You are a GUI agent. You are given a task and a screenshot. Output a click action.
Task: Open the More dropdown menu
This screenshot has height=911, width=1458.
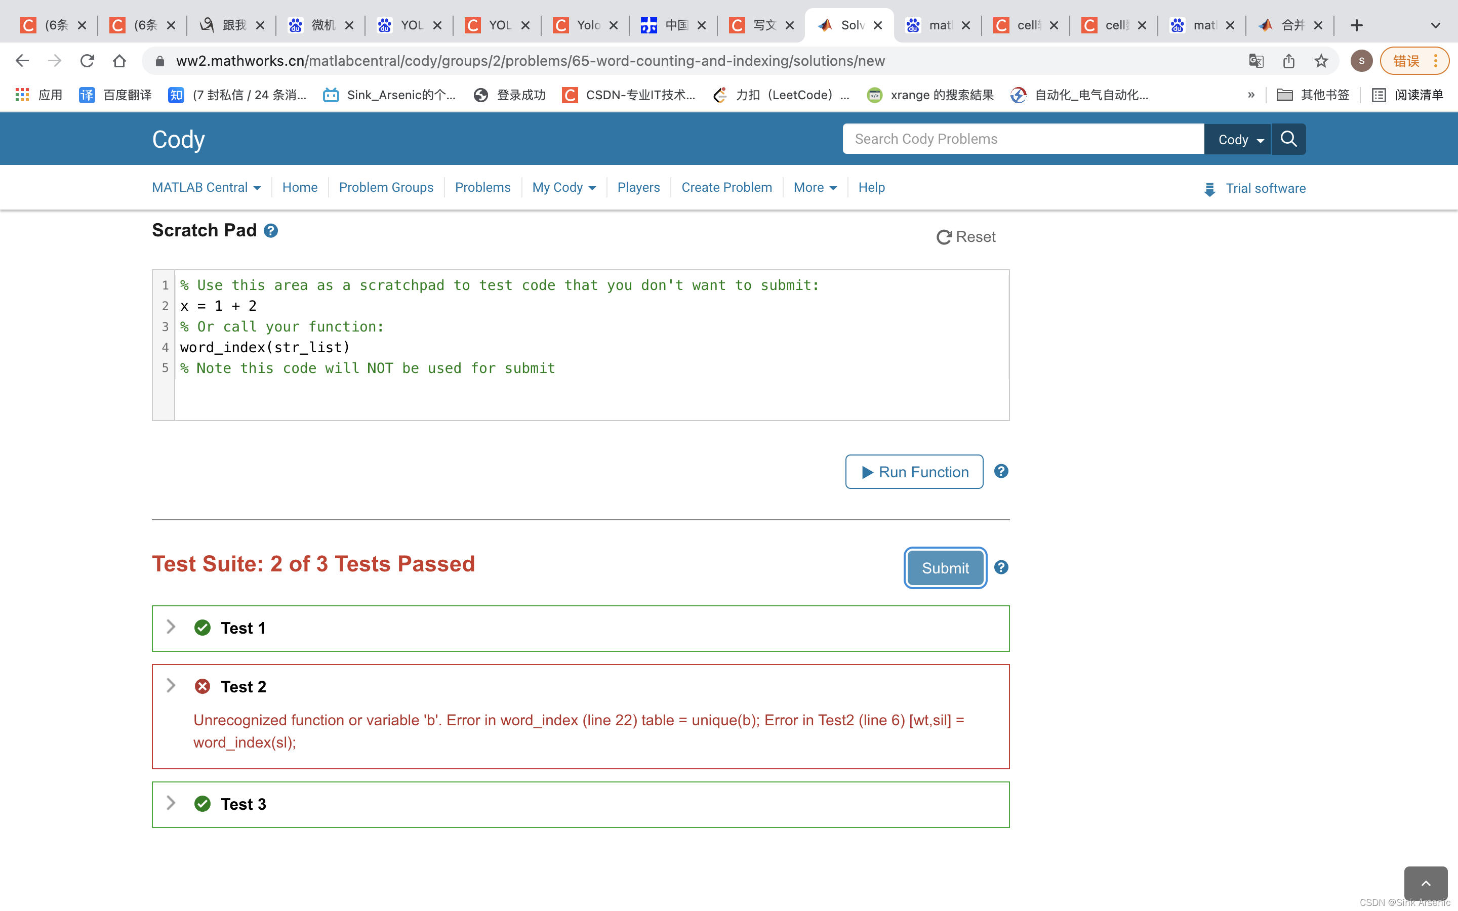click(815, 187)
